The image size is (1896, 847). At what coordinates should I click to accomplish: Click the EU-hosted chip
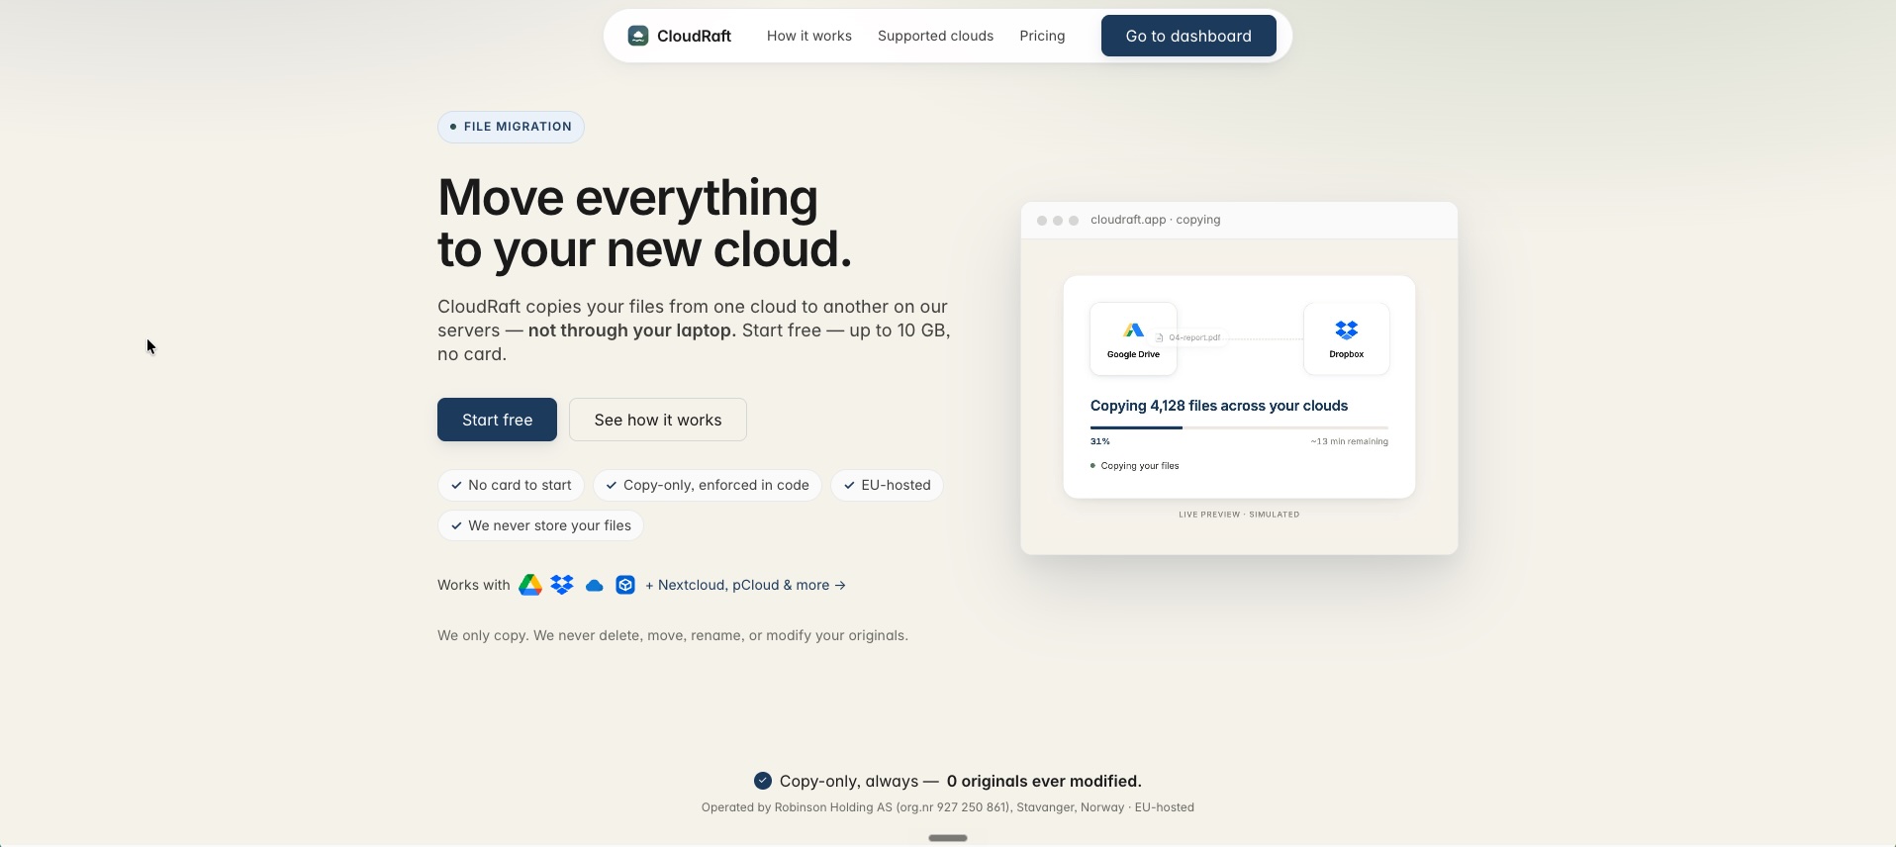point(887,485)
